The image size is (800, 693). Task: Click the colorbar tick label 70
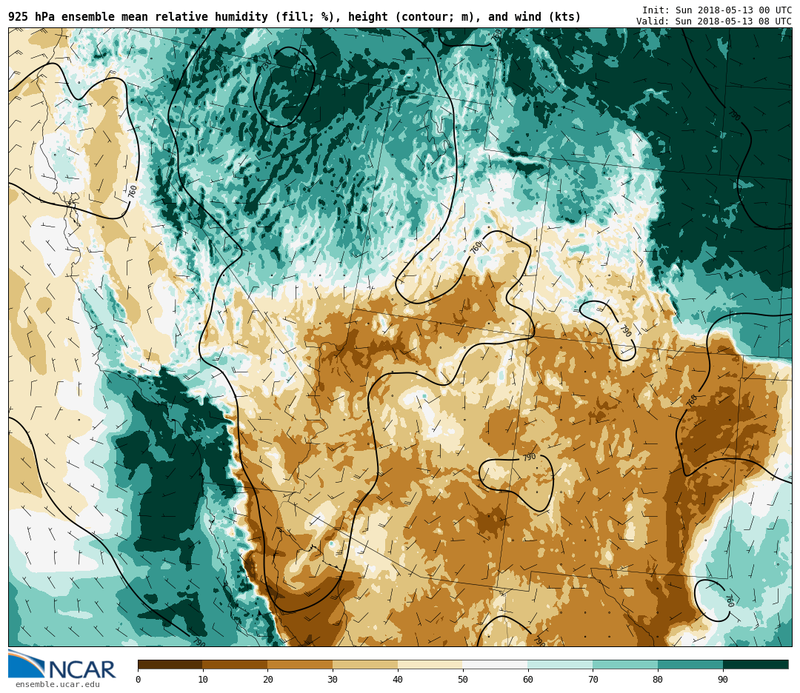coord(593,680)
